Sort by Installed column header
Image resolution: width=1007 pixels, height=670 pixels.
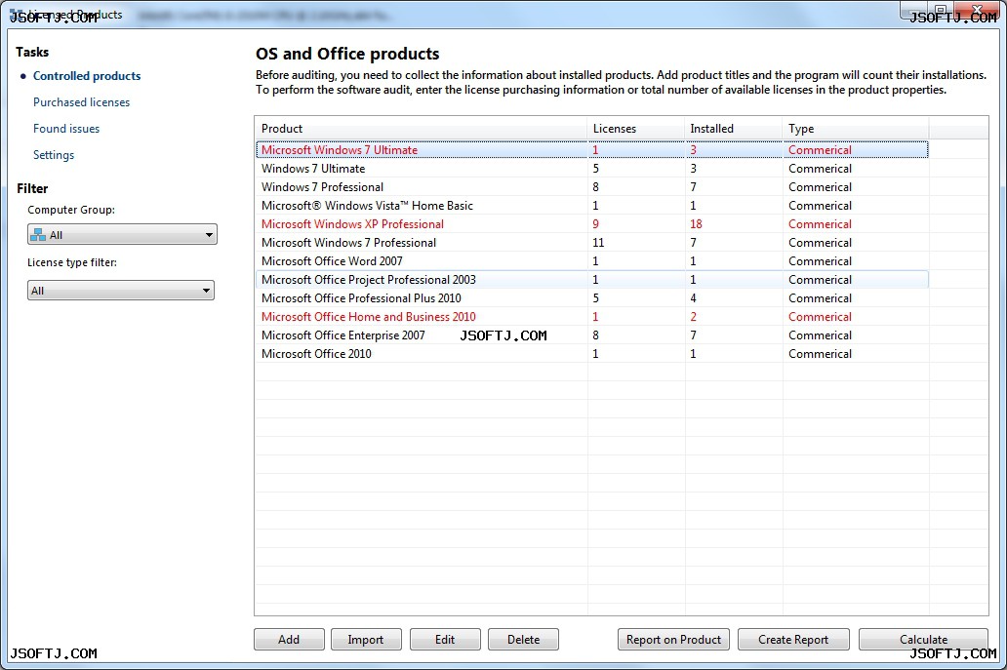(x=734, y=129)
